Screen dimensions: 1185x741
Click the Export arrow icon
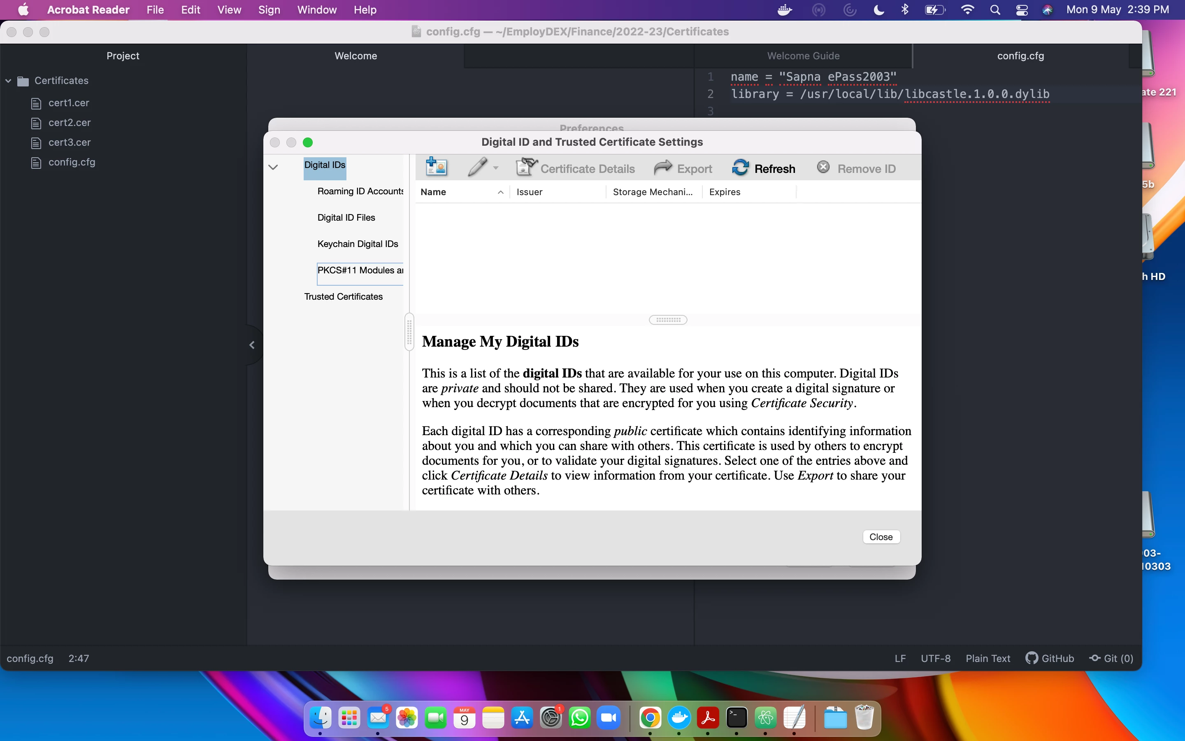point(662,168)
